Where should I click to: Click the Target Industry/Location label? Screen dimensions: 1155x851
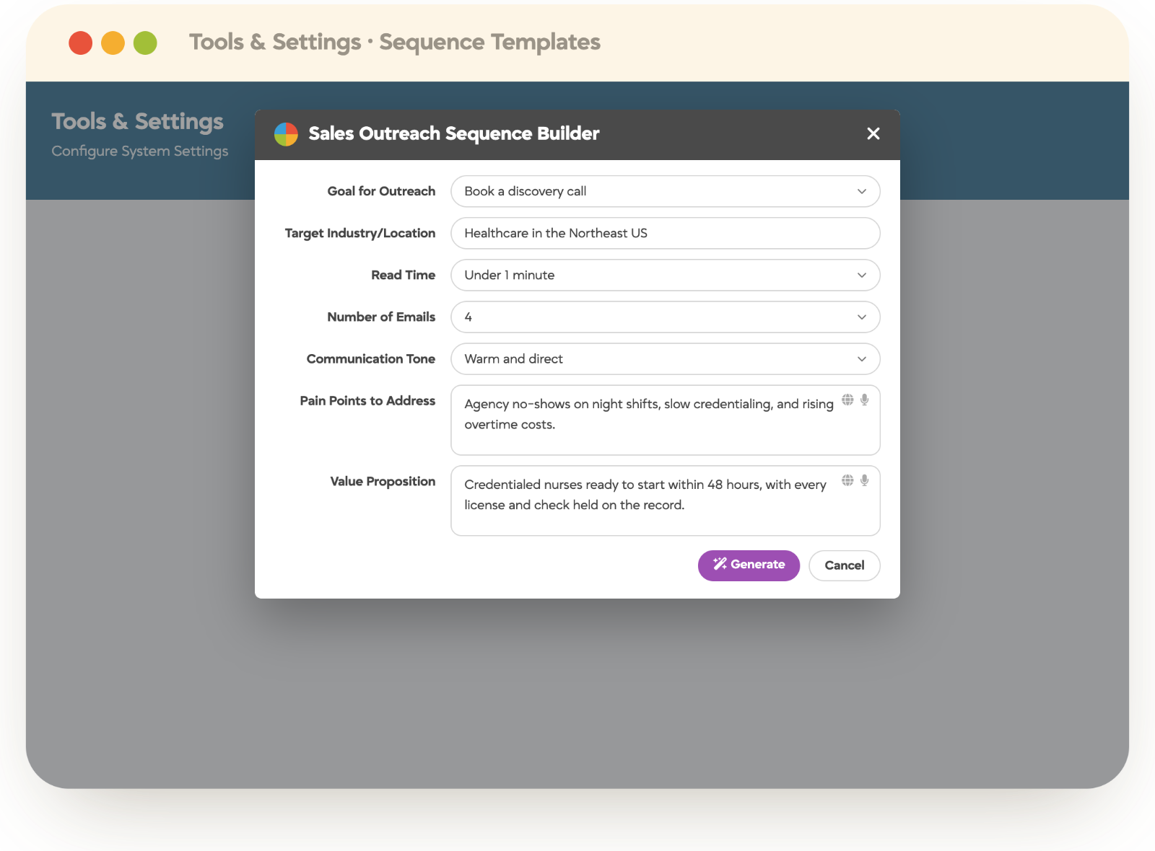tap(360, 233)
